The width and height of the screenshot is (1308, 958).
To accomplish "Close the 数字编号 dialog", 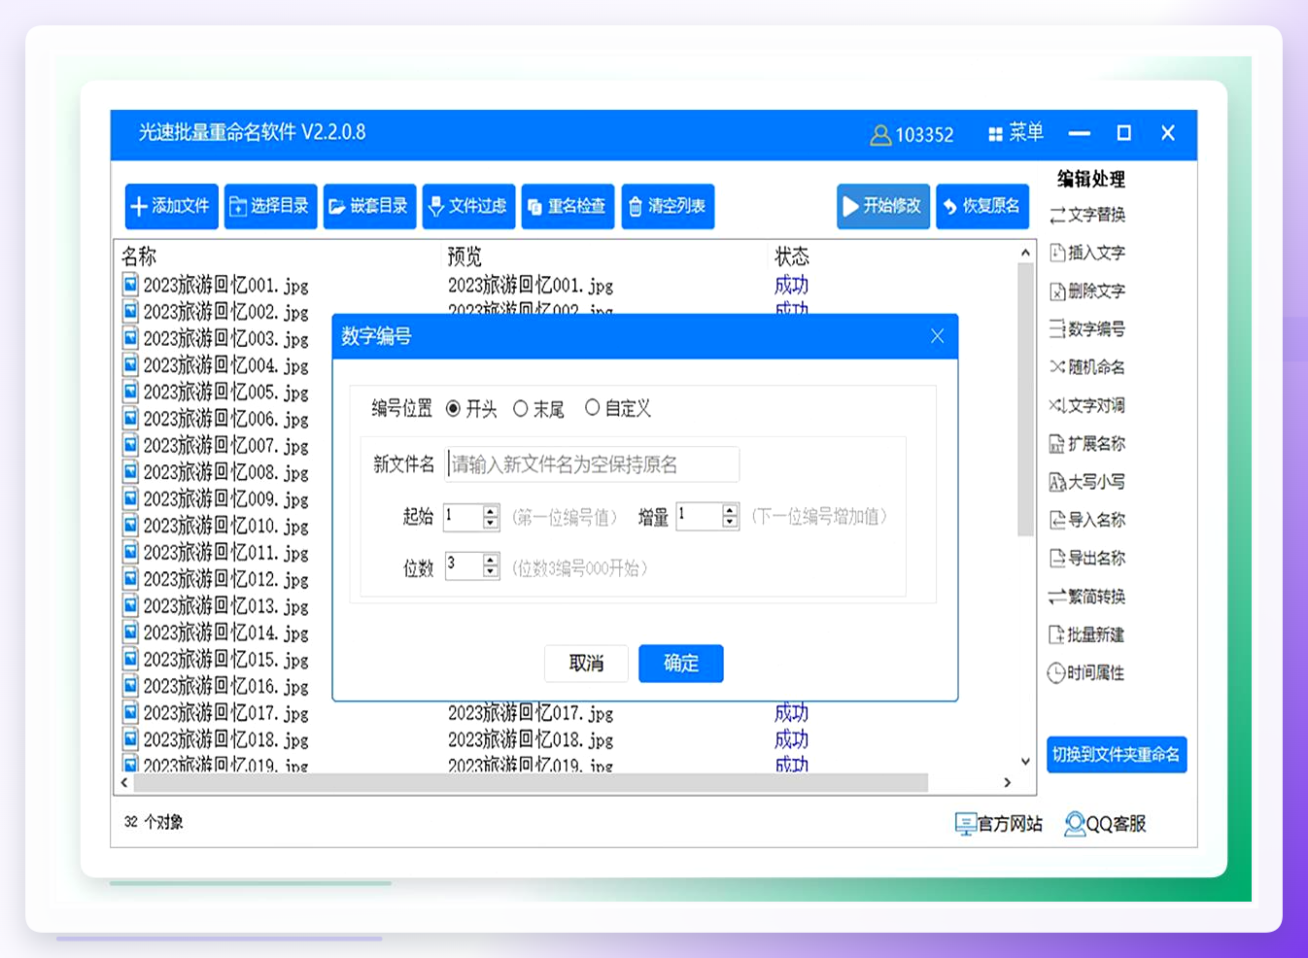I will 937,336.
